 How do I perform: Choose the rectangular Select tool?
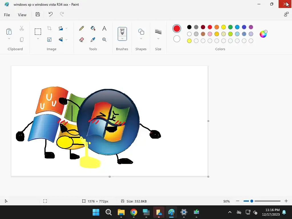tap(38, 32)
